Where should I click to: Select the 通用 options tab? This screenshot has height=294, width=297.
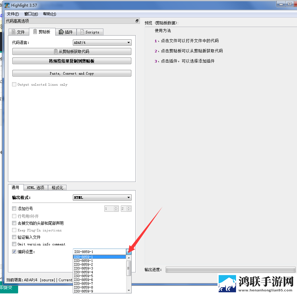click(16, 187)
